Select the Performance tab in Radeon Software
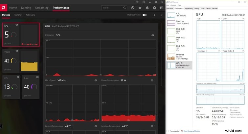The height and width of the screenshot is (134, 248). click(x=61, y=8)
